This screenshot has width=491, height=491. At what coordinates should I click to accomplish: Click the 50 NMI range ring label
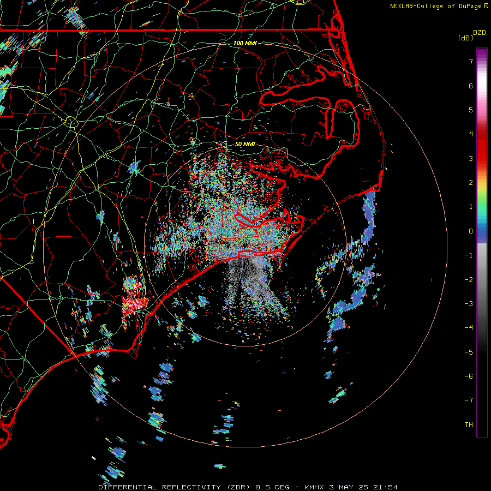pos(245,144)
